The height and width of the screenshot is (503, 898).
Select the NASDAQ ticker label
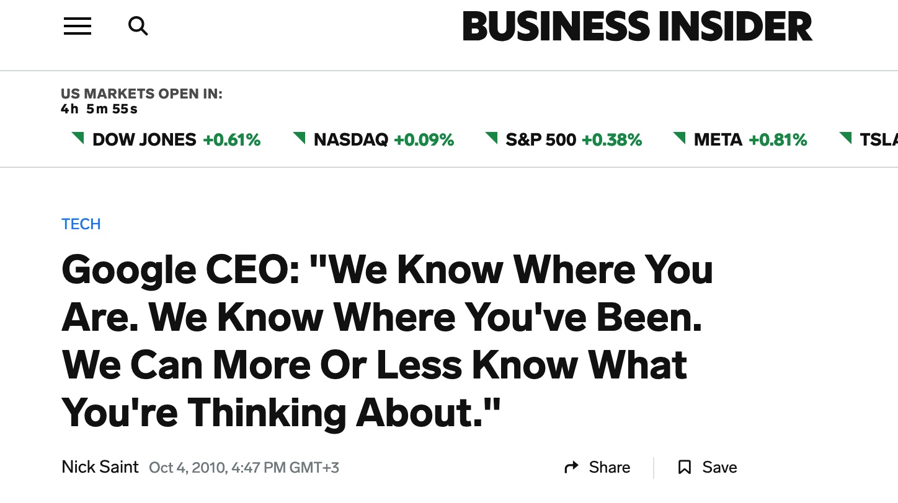point(351,140)
